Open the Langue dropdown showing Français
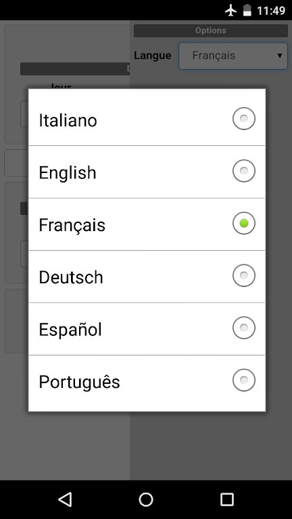This screenshot has width=292, height=519. click(x=233, y=55)
